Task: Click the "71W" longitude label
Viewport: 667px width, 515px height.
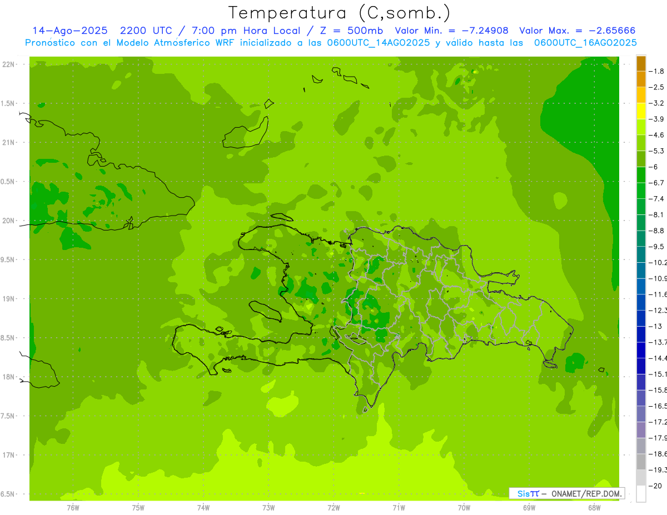Action: [399, 508]
